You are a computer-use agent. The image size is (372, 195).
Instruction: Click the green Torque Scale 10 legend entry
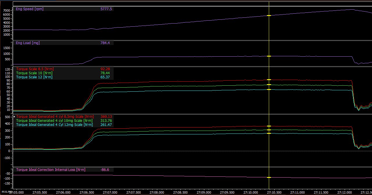(x=34, y=73)
